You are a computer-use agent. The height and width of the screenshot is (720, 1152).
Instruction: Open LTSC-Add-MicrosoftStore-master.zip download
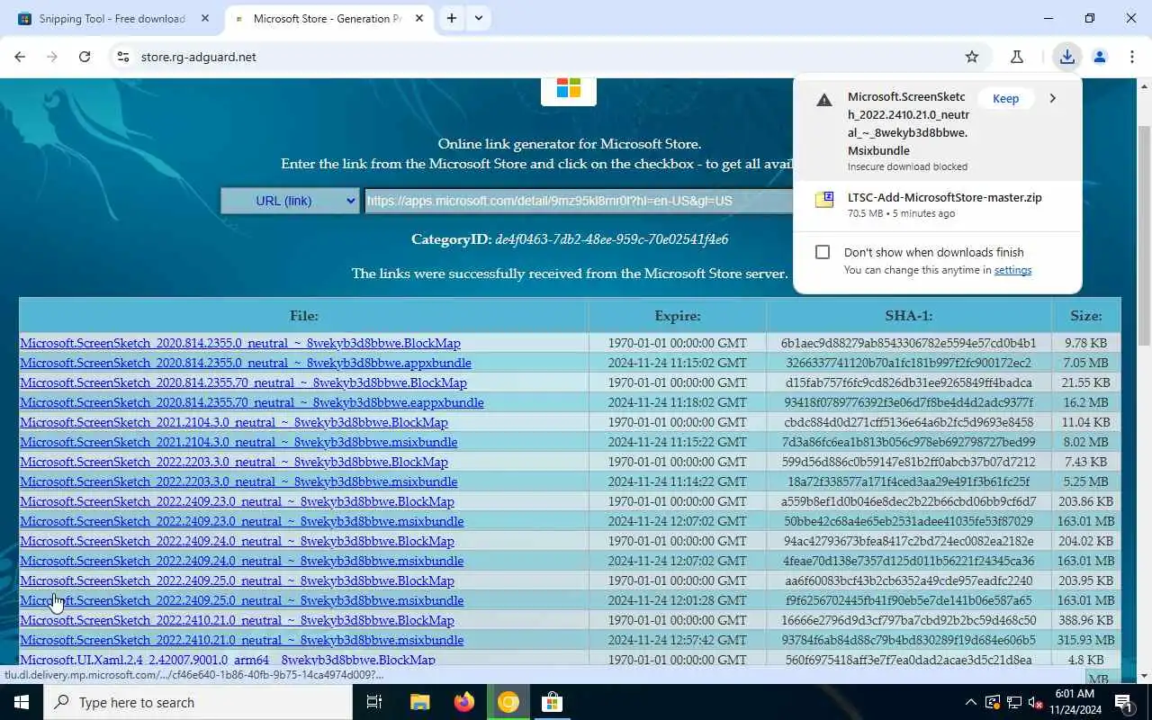coord(944,198)
